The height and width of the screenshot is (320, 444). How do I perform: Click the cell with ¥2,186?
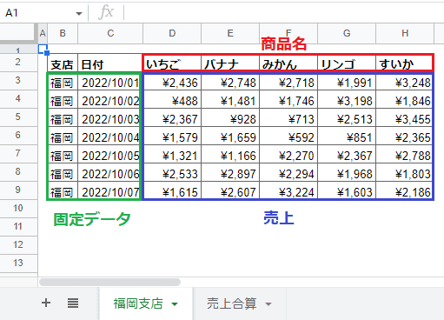pos(404,191)
